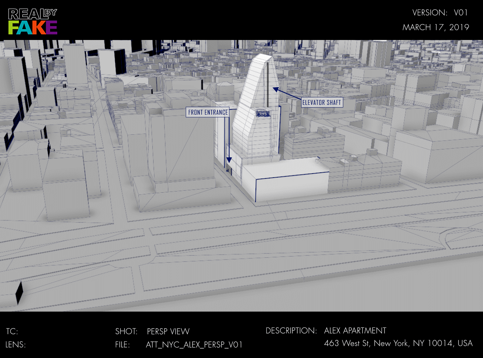Click the REAL BY FAKE logo
The width and height of the screenshot is (483, 358).
click(x=32, y=21)
